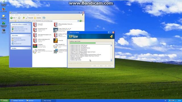Image resolution: width=182 pixels, height=102 pixels.
Task: Expand the Detalles panel
Action: tap(30, 48)
